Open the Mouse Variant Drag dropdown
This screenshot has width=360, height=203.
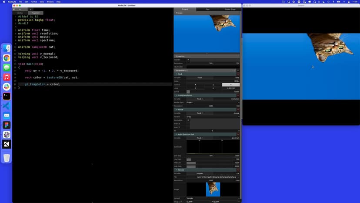(x=213, y=117)
